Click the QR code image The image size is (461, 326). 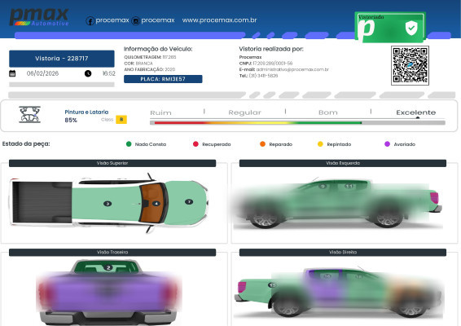pos(410,65)
